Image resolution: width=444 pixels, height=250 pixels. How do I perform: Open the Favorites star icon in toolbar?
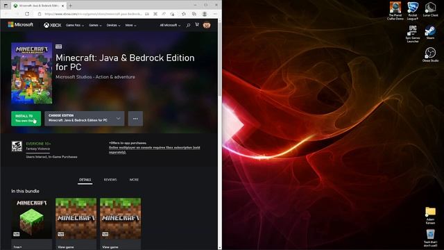[183, 14]
